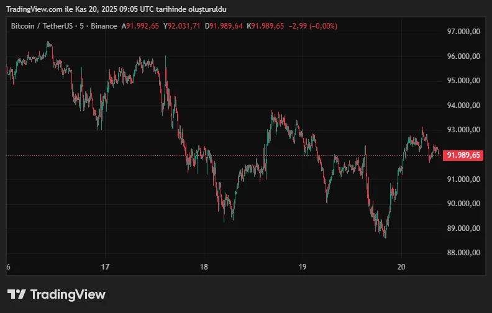
Task: Click the 88.000,00 price axis label
Action: pos(463,253)
